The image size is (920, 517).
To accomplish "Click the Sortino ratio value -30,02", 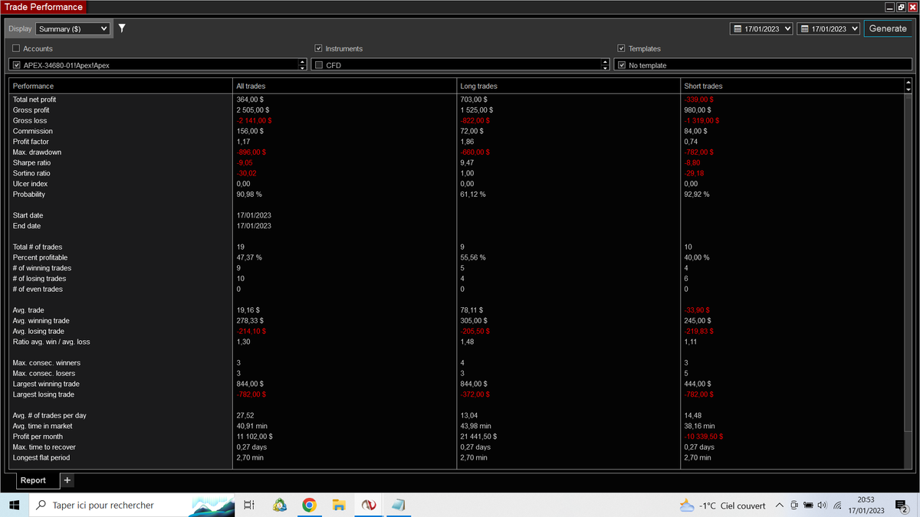I will pos(246,173).
